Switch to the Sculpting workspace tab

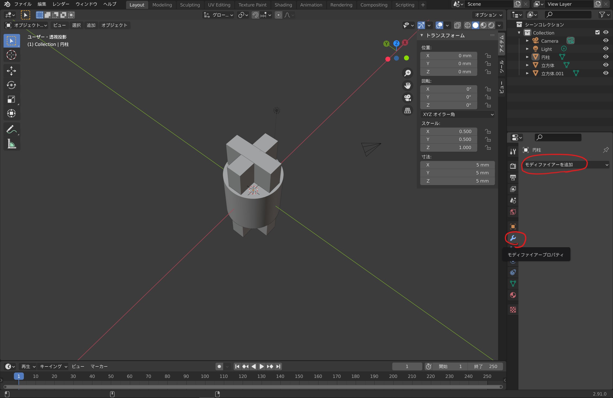[190, 5]
